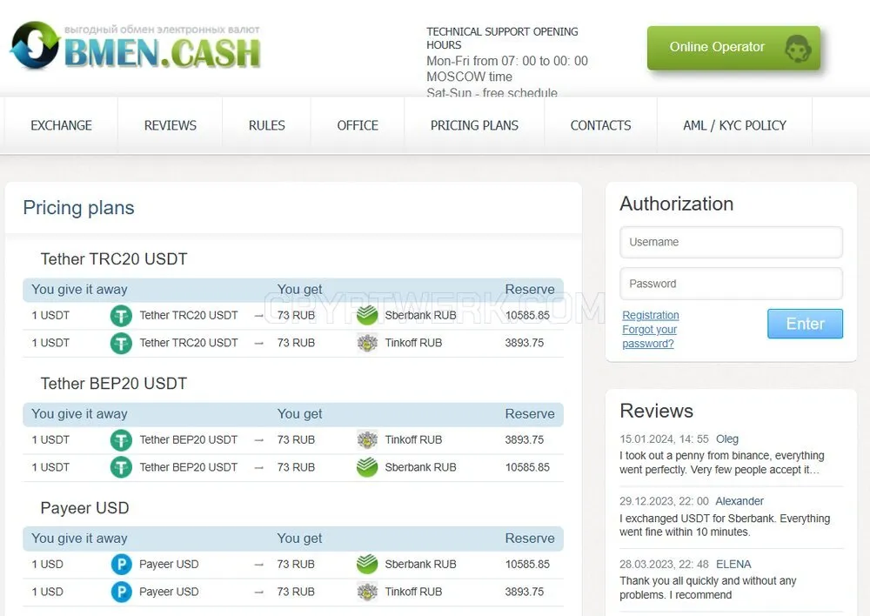Click Sberbank icon in Payeer USD section
Viewport: 870px width, 616px height.
tap(367, 564)
